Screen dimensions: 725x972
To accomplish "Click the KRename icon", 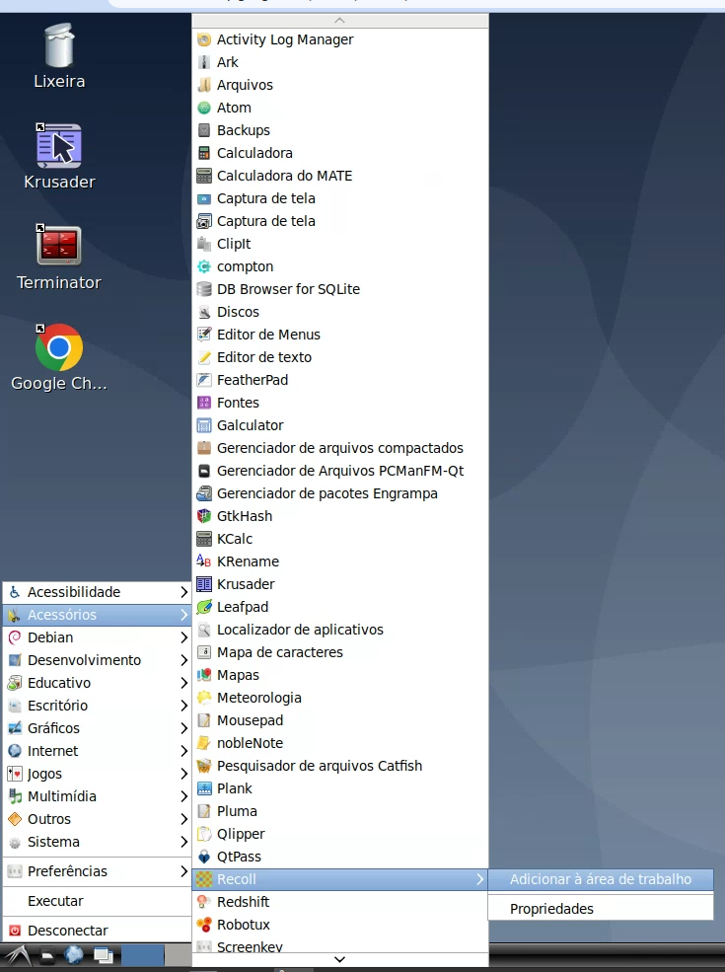I will coord(204,561).
